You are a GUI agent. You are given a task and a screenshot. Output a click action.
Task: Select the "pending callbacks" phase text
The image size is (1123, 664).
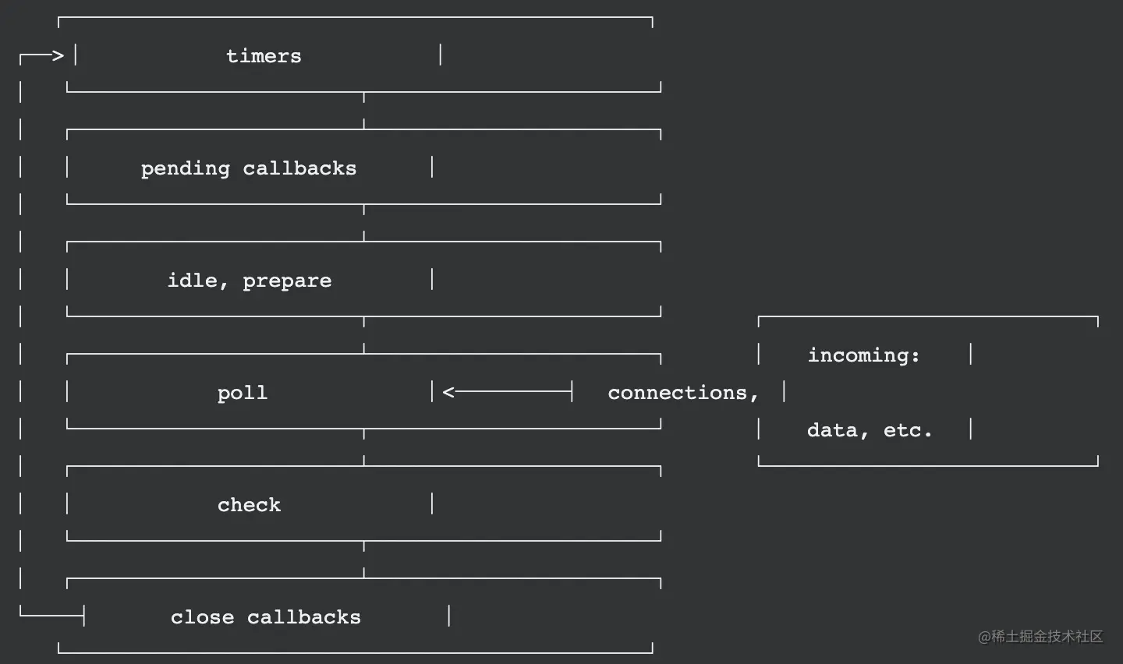coord(248,168)
